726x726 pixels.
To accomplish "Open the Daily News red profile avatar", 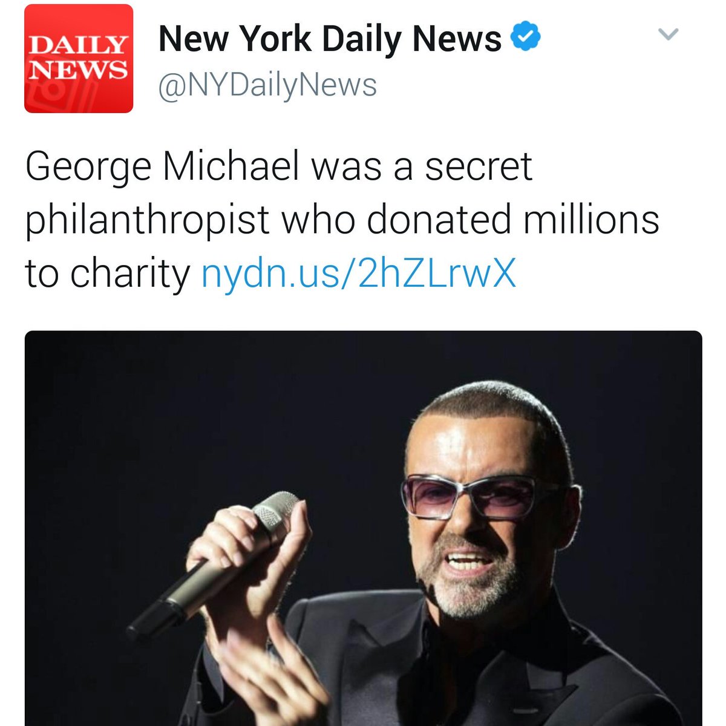I will click(x=79, y=59).
